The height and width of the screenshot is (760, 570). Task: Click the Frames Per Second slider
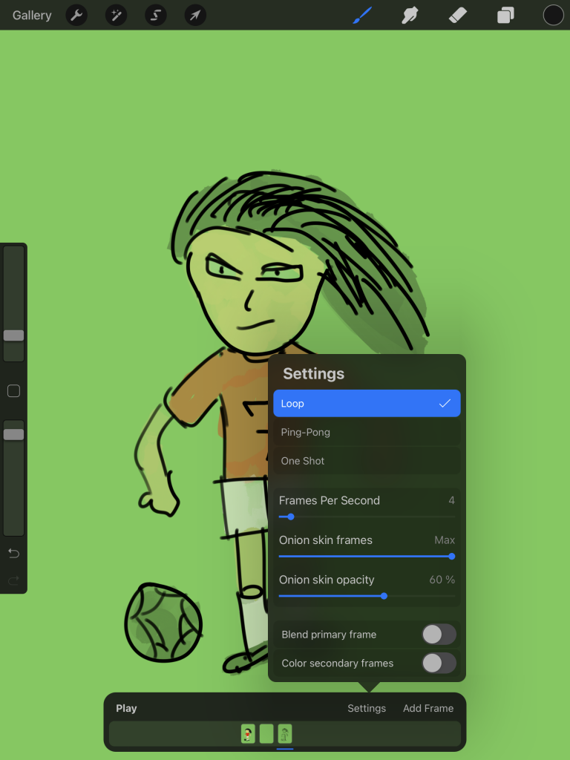367,517
